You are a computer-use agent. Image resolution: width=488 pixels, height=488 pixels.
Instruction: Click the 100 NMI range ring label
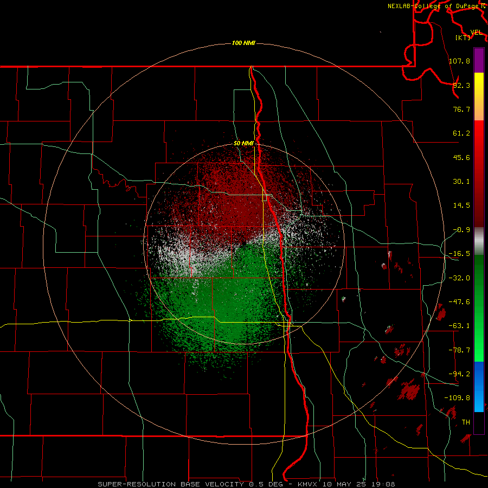point(243,43)
